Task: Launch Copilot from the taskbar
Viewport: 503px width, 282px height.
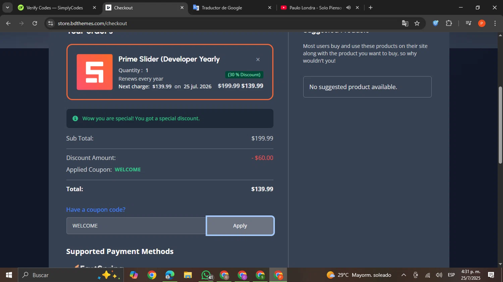Action: 134,275
